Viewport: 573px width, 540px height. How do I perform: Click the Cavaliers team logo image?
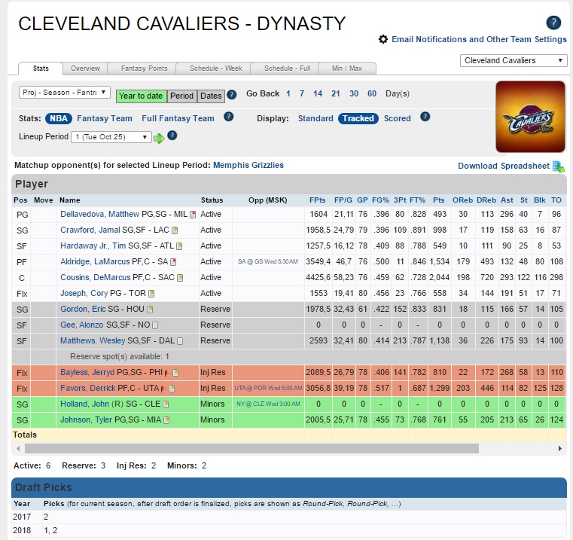click(x=530, y=117)
